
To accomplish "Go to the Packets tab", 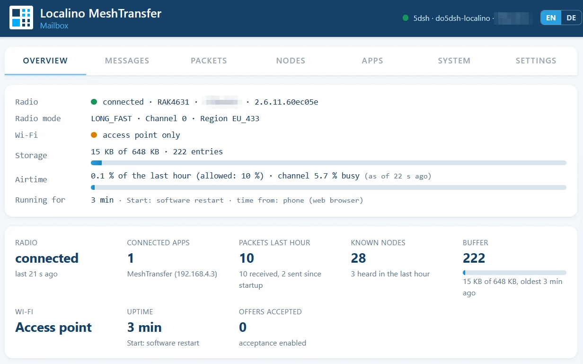I will tap(209, 61).
